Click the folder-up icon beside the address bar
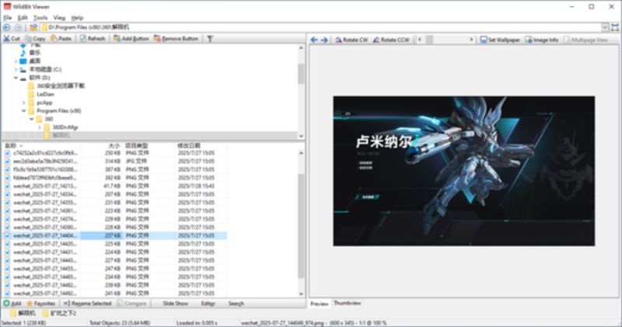The image size is (622, 327). click(33, 27)
